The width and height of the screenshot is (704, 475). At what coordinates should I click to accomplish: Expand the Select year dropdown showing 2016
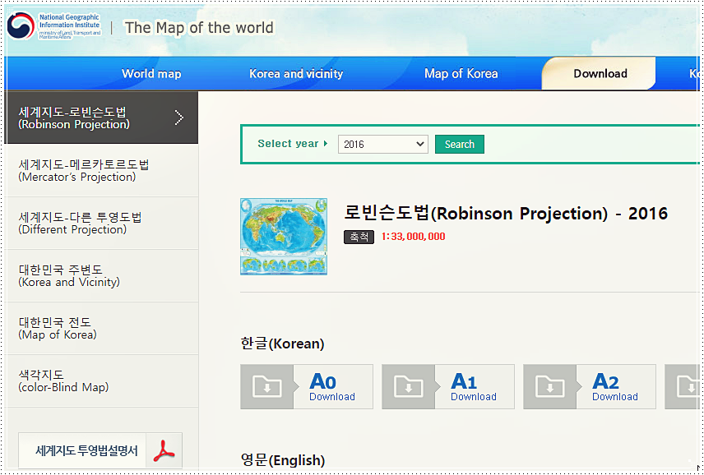[383, 144]
